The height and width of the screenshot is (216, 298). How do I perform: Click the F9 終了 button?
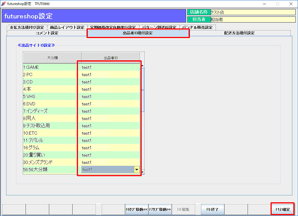coord(212,209)
